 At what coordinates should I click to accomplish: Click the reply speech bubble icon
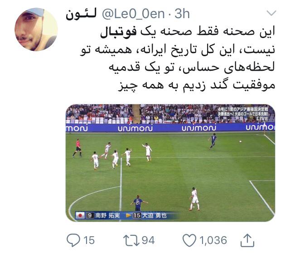73,240
